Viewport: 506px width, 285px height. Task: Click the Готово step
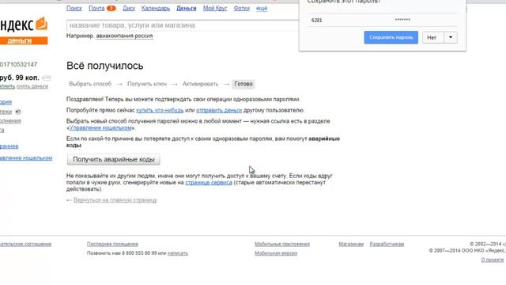tap(244, 84)
